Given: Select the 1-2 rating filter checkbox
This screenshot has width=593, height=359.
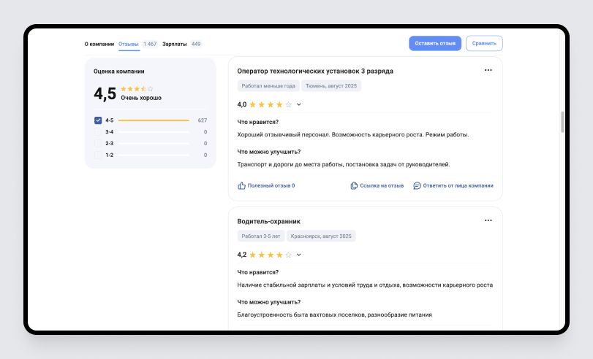Looking at the screenshot, I should click(98, 155).
